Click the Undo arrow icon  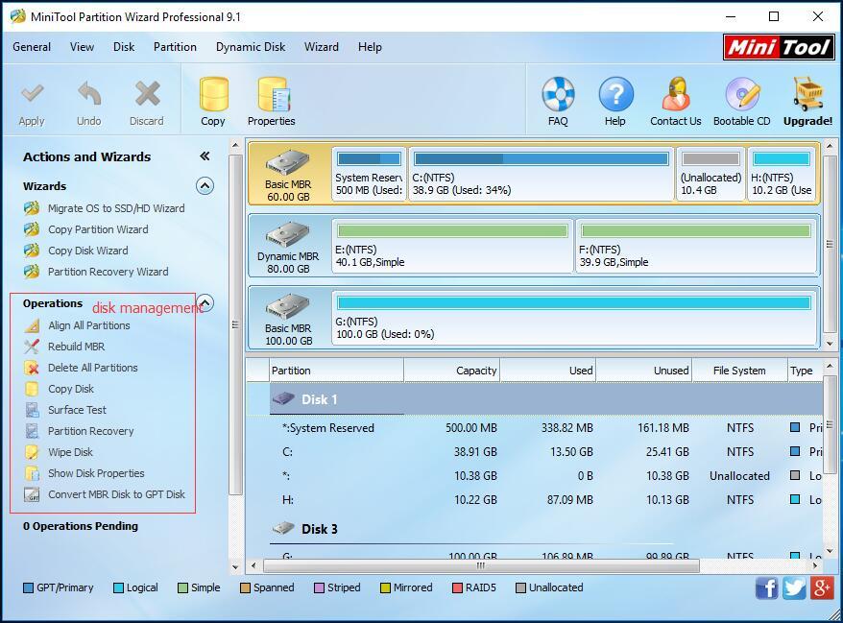click(x=89, y=93)
